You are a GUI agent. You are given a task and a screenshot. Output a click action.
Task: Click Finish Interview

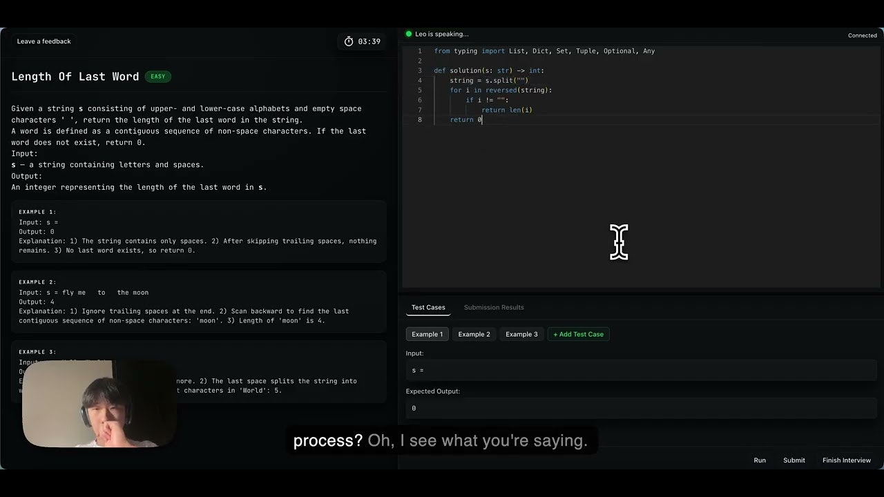click(846, 460)
